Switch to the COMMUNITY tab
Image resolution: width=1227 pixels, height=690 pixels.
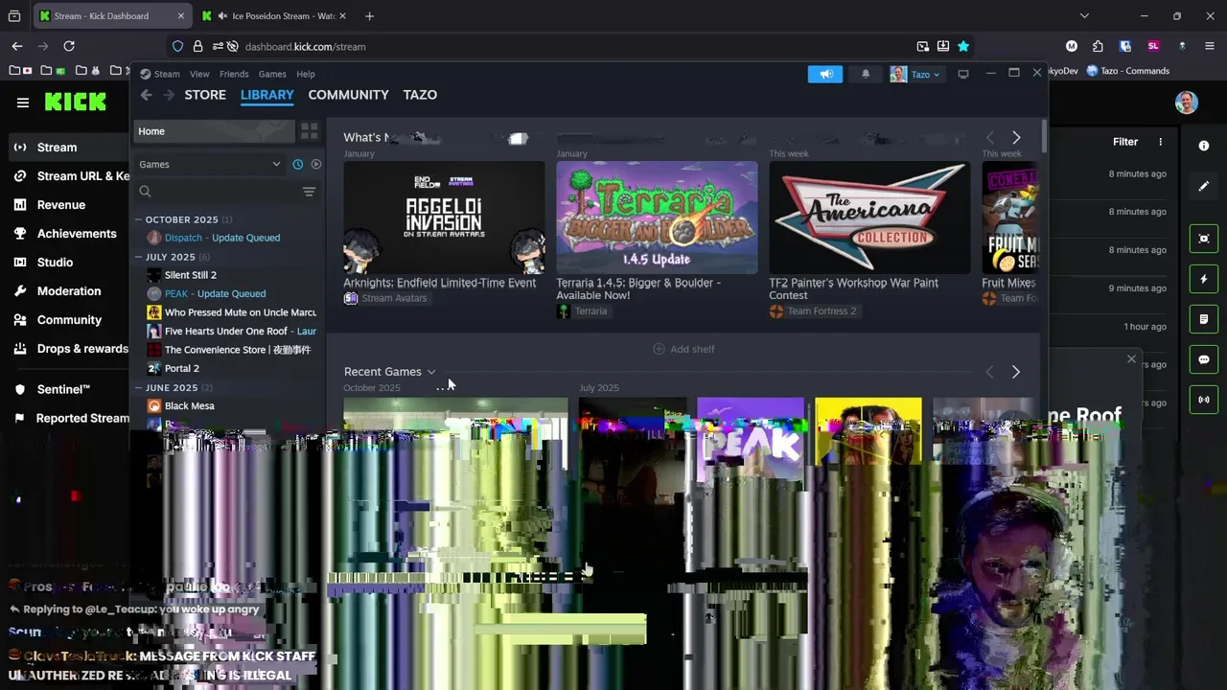coord(348,95)
